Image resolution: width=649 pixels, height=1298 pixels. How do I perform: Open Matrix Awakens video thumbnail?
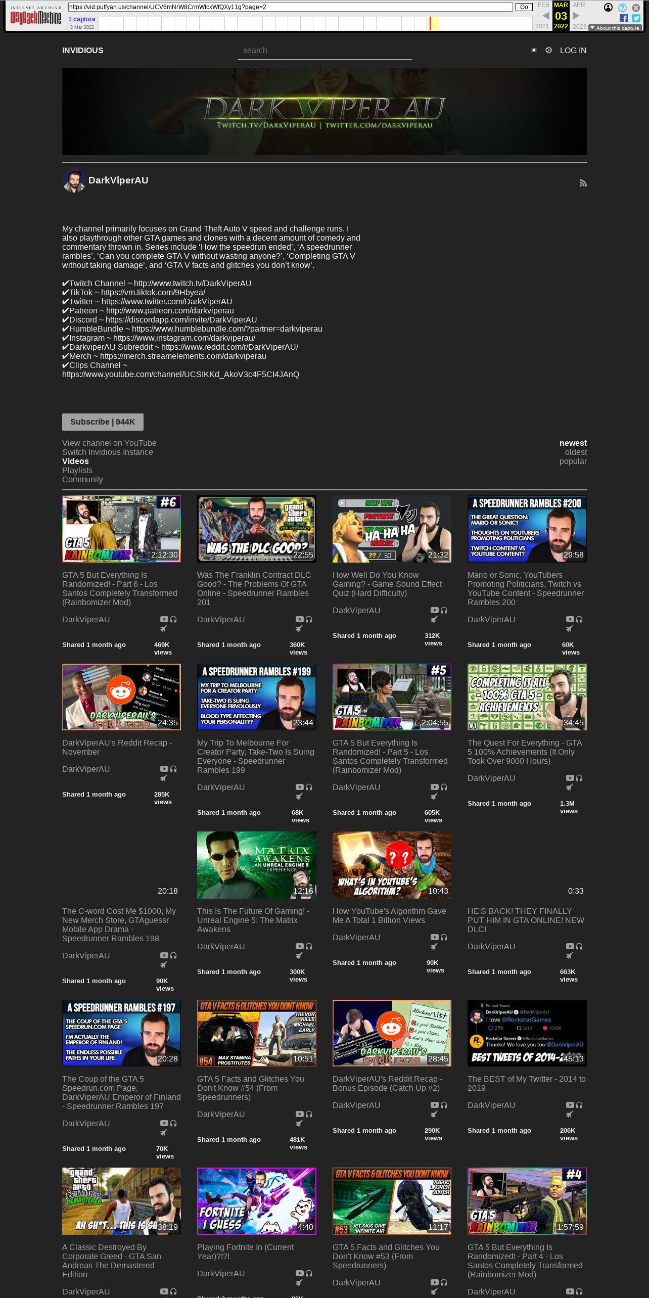[257, 865]
